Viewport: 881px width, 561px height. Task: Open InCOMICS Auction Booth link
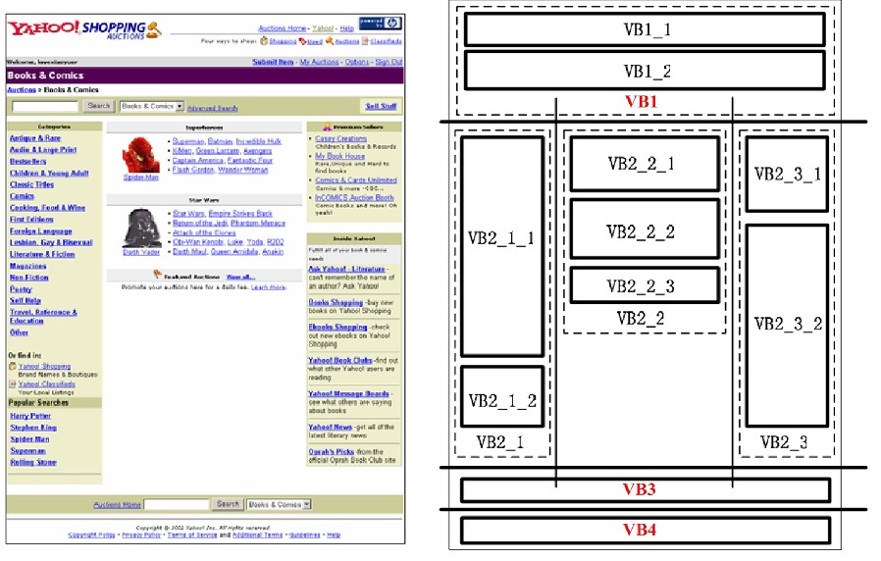click(354, 198)
